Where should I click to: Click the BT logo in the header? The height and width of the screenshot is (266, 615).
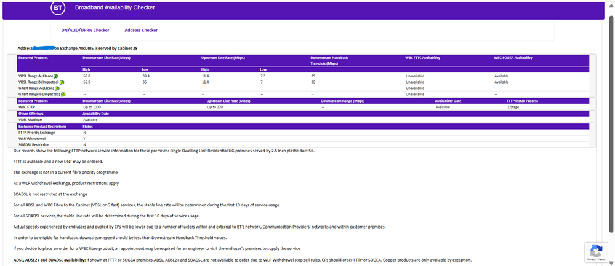[57, 8]
